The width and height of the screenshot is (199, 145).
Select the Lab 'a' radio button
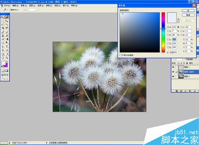(x=182, y=31)
